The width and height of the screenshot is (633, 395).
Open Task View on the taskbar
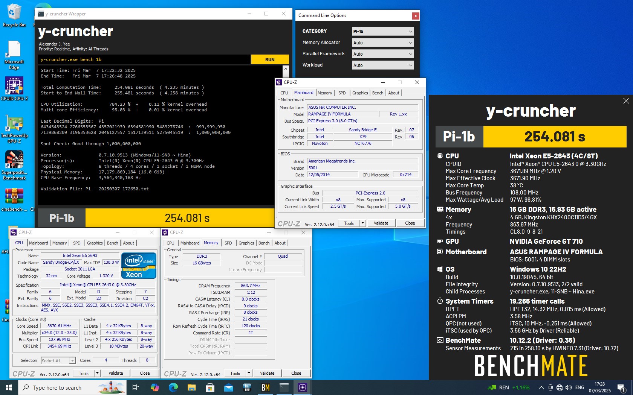136,387
